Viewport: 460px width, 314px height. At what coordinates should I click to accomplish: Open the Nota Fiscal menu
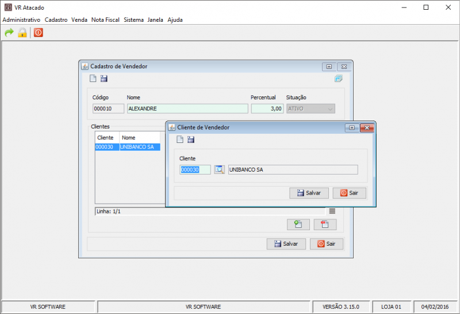[105, 20]
